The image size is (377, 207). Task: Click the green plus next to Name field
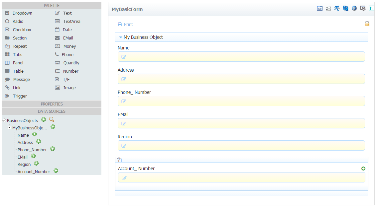coord(35,134)
